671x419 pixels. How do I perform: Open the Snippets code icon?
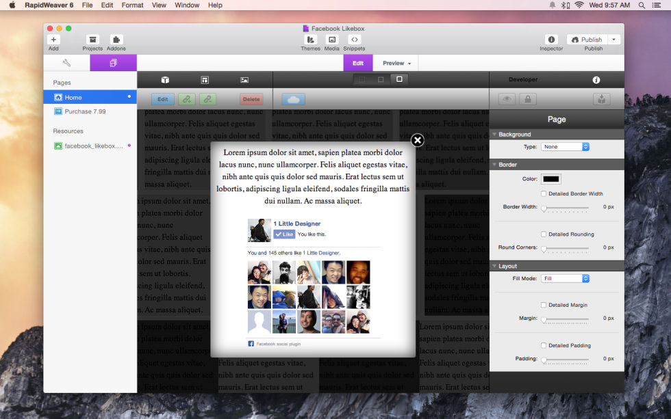click(355, 40)
